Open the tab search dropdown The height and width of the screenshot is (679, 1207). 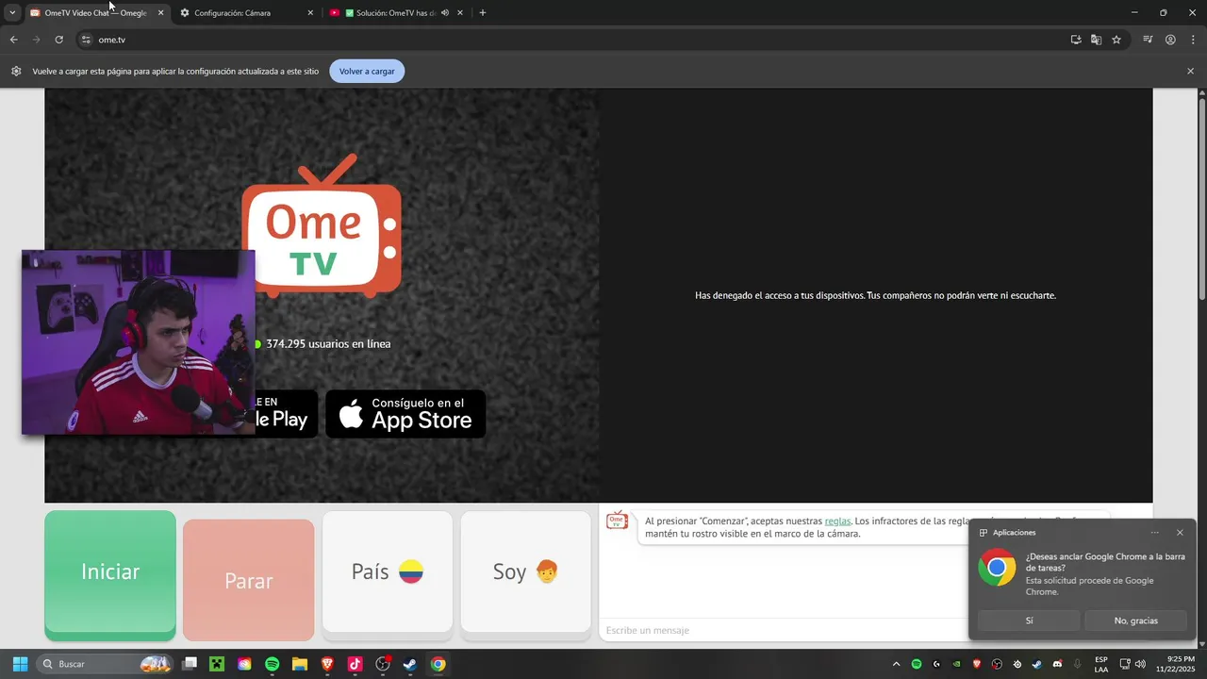pos(11,13)
